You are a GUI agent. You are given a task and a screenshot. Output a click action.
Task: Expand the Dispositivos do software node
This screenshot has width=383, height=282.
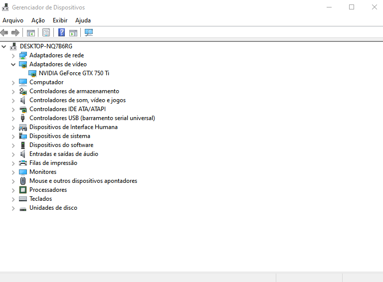pos(13,145)
